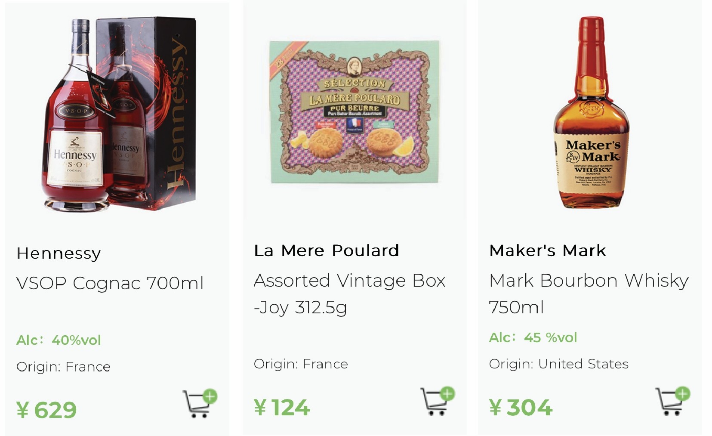Select the Mark Bourbon Whisky 750ml description
The image size is (712, 436).
click(589, 294)
